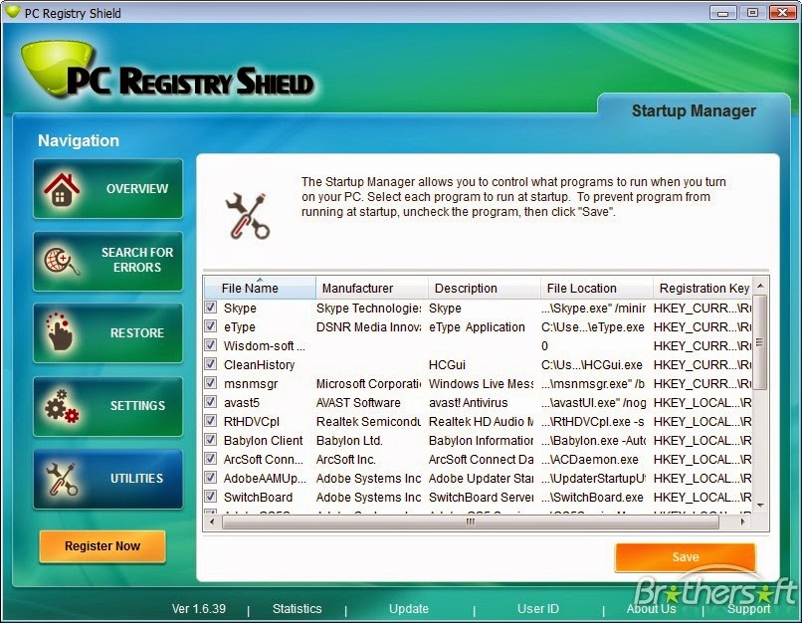Click the horizontal scrollbar right arrow

(742, 522)
